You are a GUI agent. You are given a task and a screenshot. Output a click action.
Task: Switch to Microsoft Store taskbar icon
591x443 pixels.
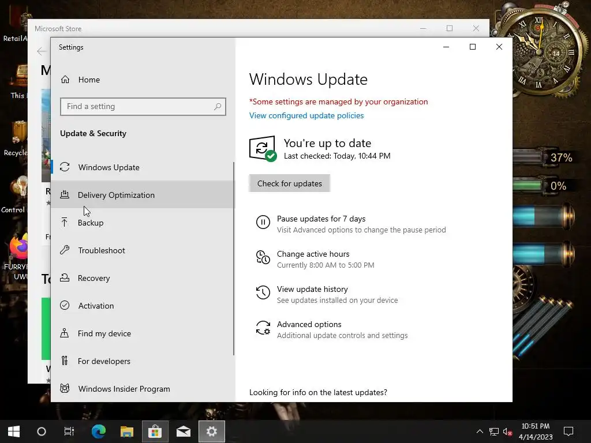pyautogui.click(x=155, y=431)
